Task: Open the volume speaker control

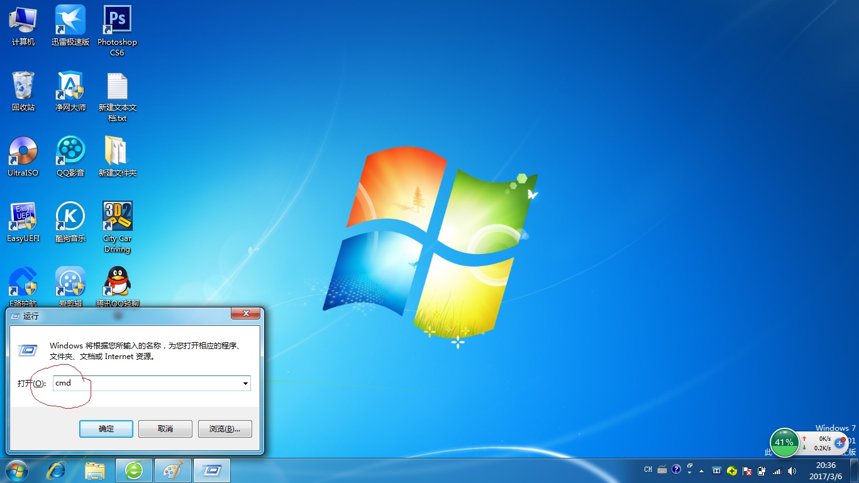Action: tap(792, 470)
